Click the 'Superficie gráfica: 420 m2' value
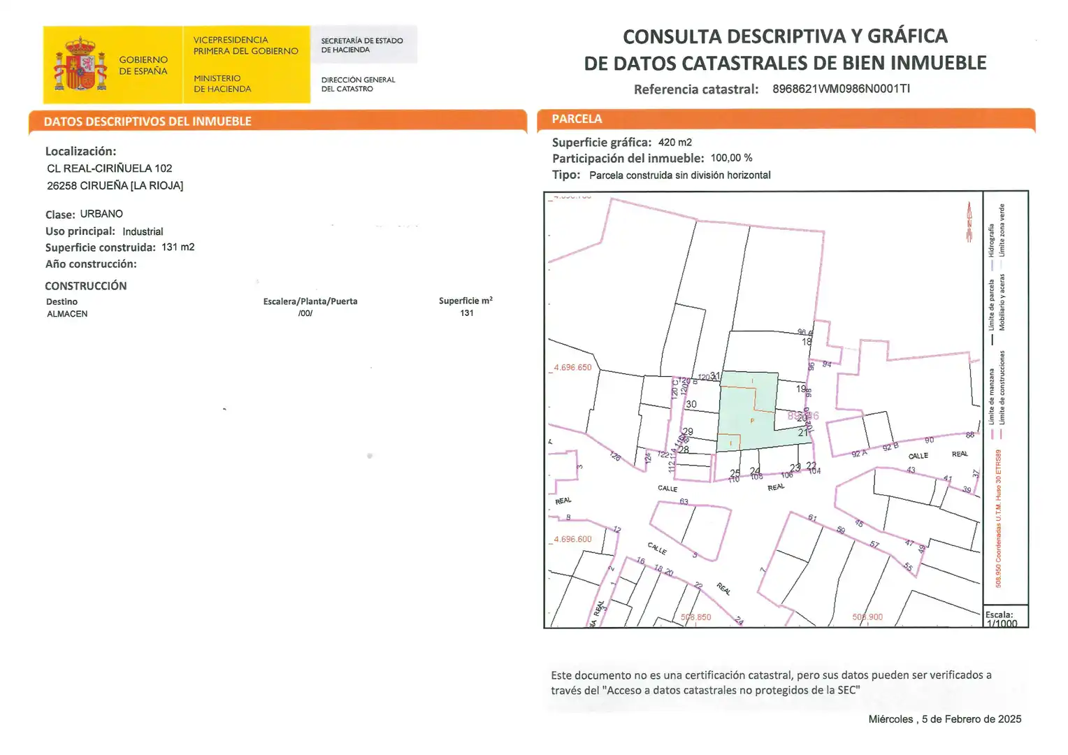1068x755 pixels. (x=622, y=143)
